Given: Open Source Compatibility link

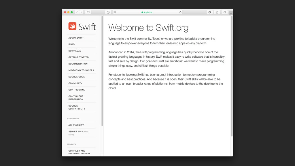Looking at the screenshot, I should 77,107.
